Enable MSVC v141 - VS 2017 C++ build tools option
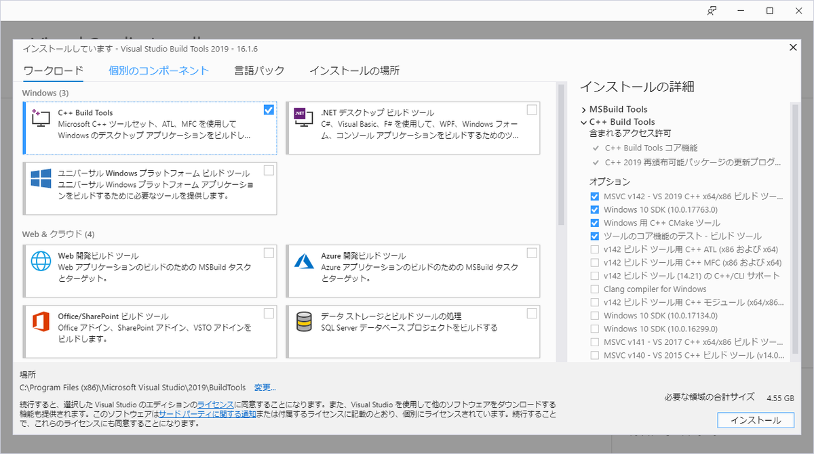This screenshot has height=454, width=814. point(595,342)
